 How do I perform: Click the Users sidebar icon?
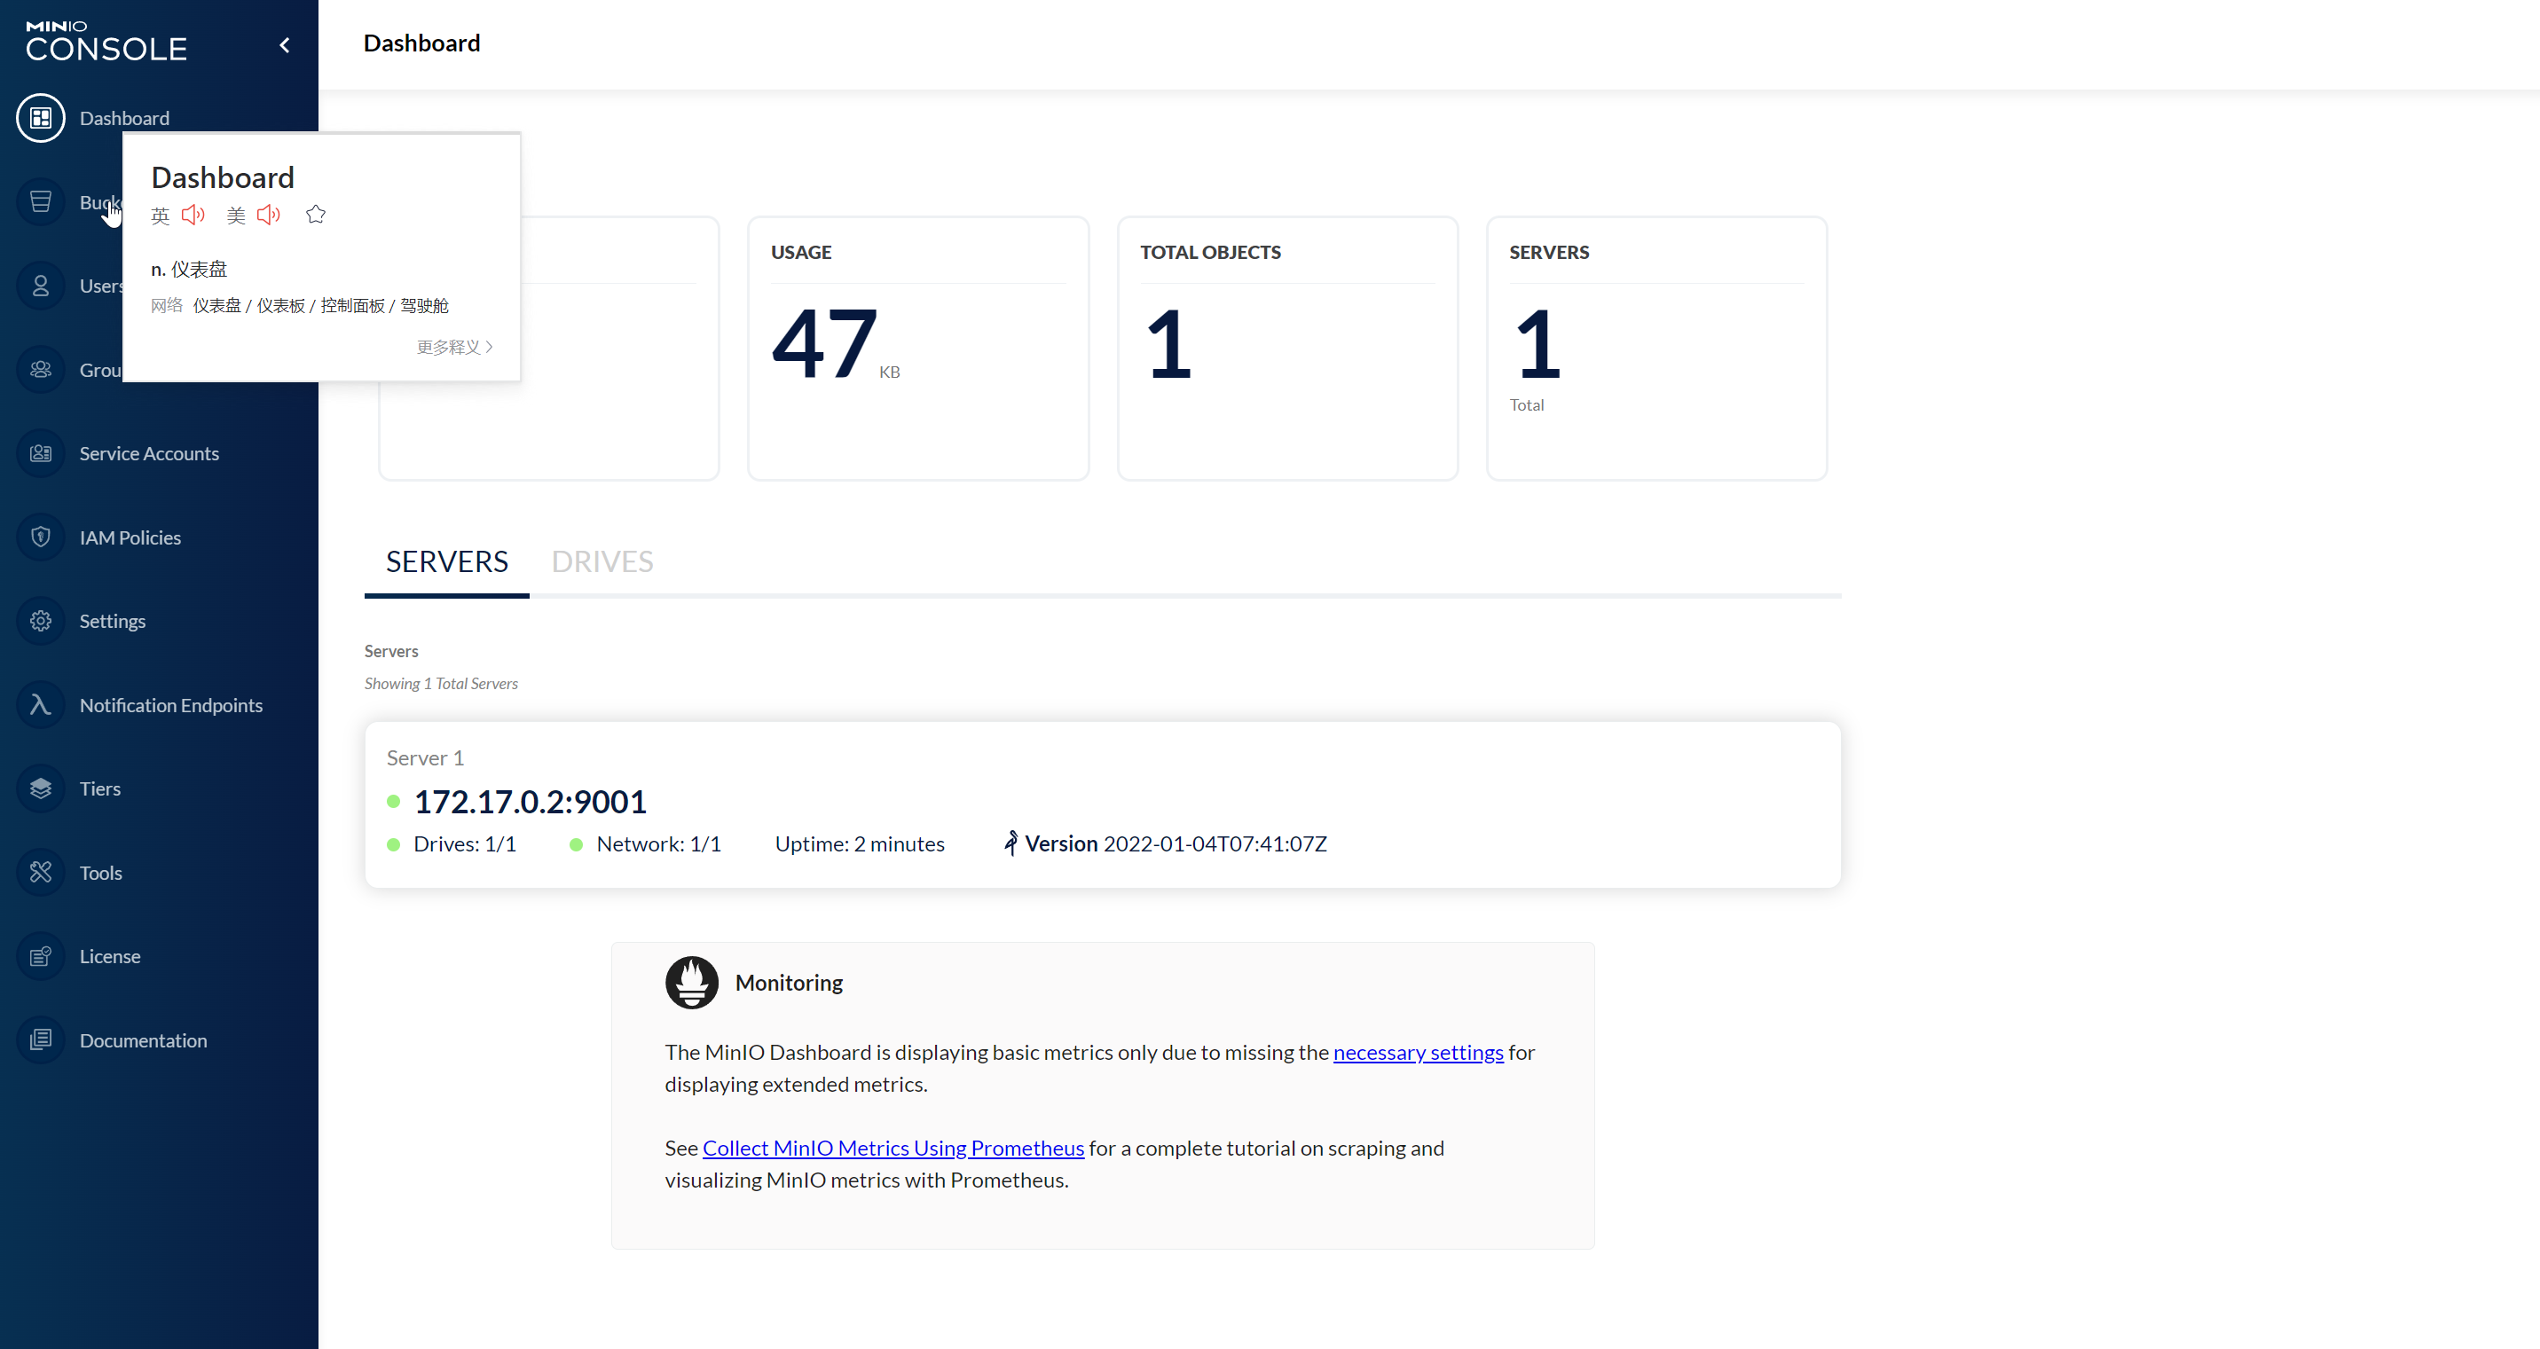41,286
